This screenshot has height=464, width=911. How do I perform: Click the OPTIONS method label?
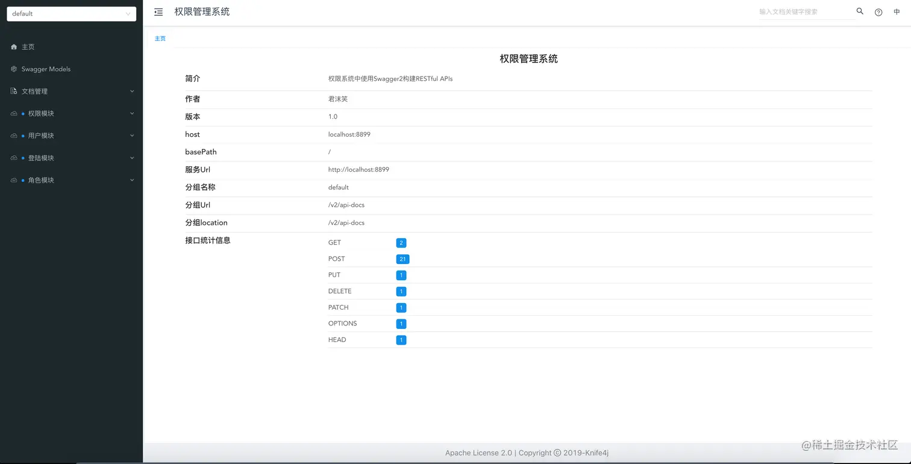(x=343, y=324)
